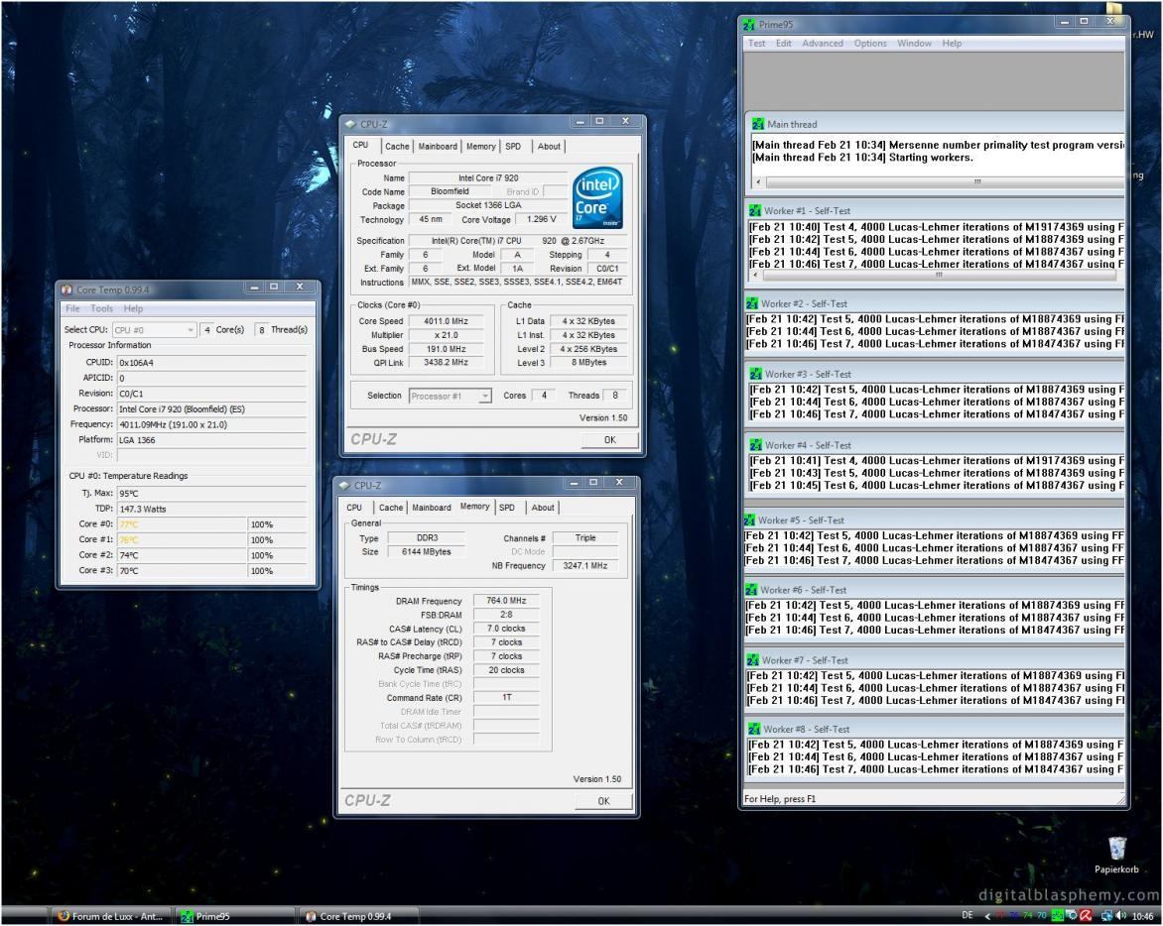Open the DE language indicator

coord(968,916)
